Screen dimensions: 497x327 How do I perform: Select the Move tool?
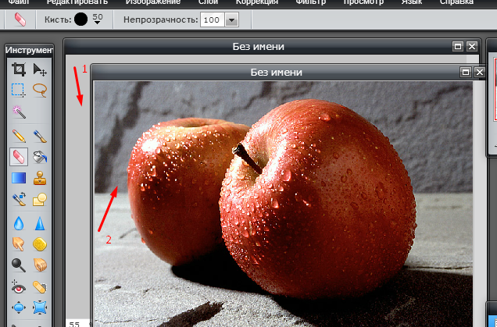pos(40,70)
